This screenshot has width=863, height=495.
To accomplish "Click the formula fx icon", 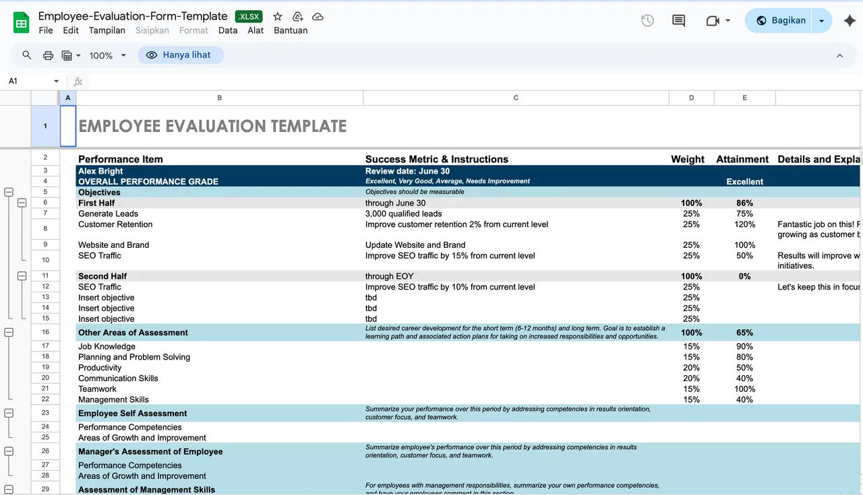I will (78, 81).
